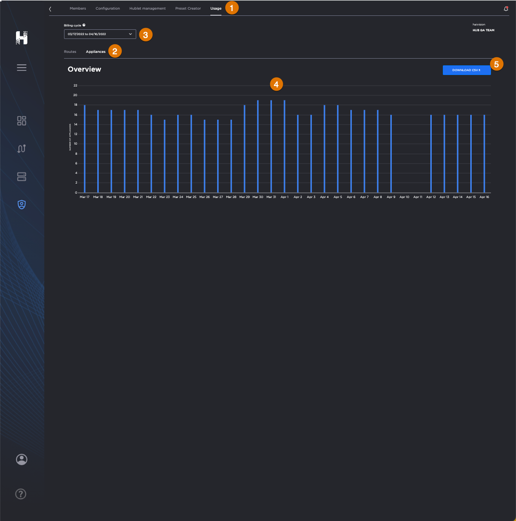Click the Billing cycle help tooltip icon
Viewport: 516px width, 521px height.
coord(84,25)
